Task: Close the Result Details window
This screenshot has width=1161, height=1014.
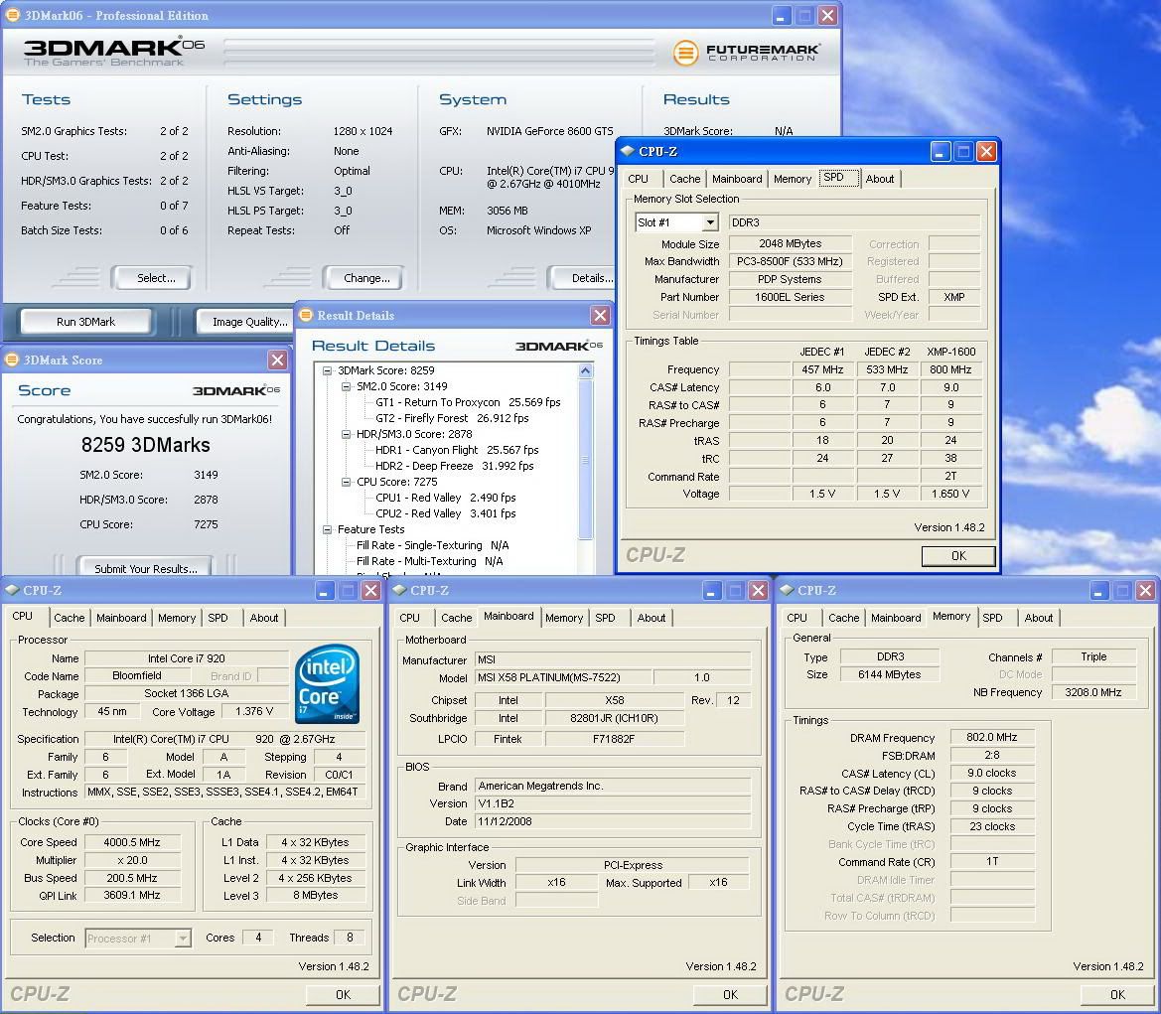Action: click(x=600, y=316)
